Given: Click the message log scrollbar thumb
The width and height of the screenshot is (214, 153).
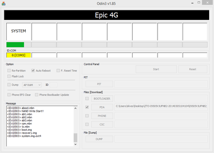Looking at the screenshot, I should click(x=75, y=138).
